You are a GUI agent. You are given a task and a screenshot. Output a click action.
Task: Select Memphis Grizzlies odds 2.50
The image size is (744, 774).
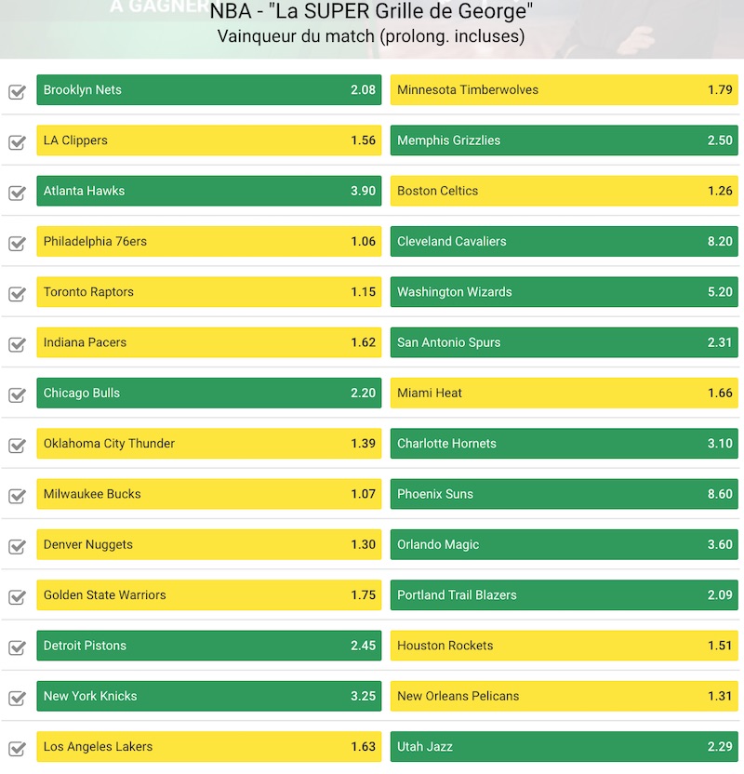click(564, 140)
